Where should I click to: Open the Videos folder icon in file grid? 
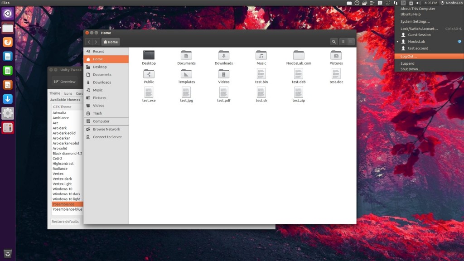pos(224,74)
